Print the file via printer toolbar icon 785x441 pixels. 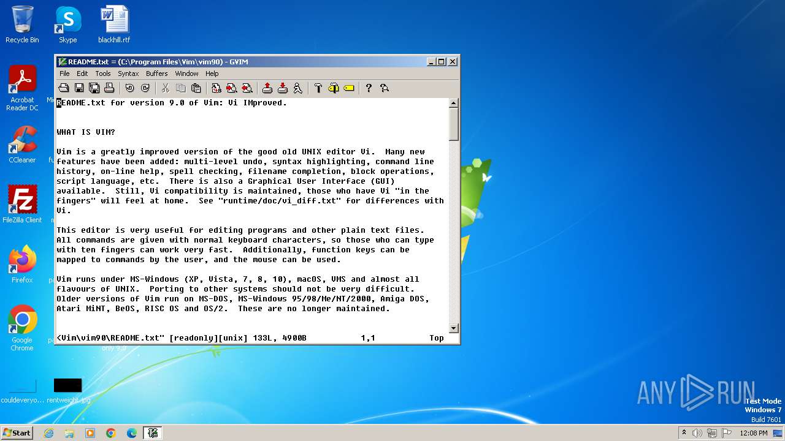(109, 88)
